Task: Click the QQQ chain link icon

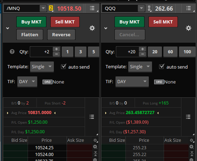Action: [x=149, y=8]
